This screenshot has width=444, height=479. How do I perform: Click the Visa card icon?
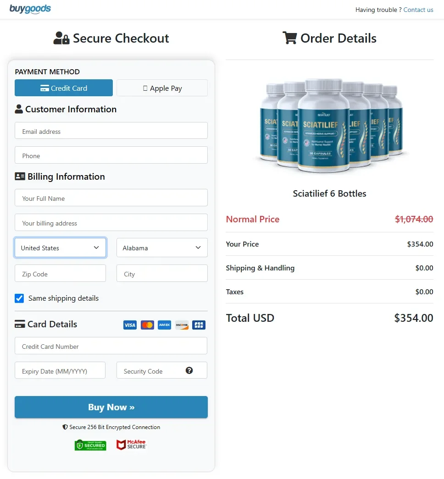(130, 325)
